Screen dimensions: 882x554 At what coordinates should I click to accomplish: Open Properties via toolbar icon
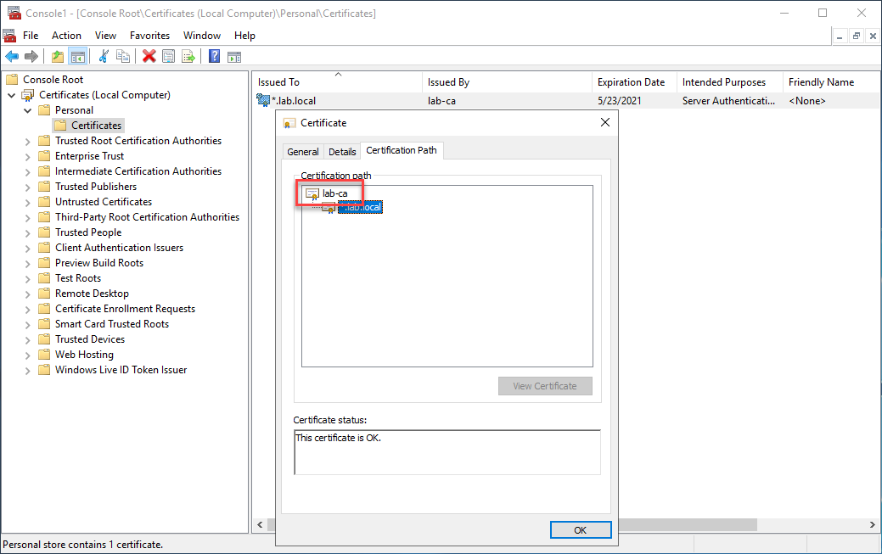[x=168, y=57]
